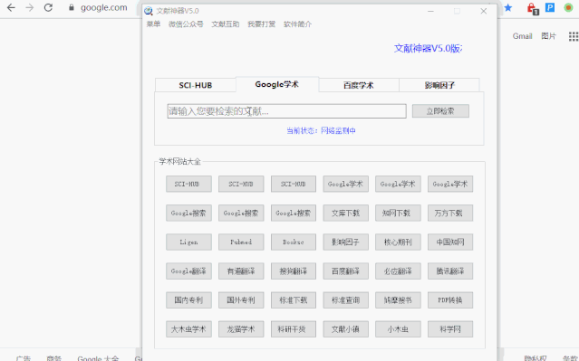
Task: Open the blue P extension icon in Chrome
Action: pyautogui.click(x=550, y=7)
